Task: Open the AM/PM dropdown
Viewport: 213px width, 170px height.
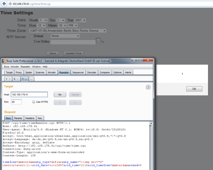Action: [x=73, y=25]
